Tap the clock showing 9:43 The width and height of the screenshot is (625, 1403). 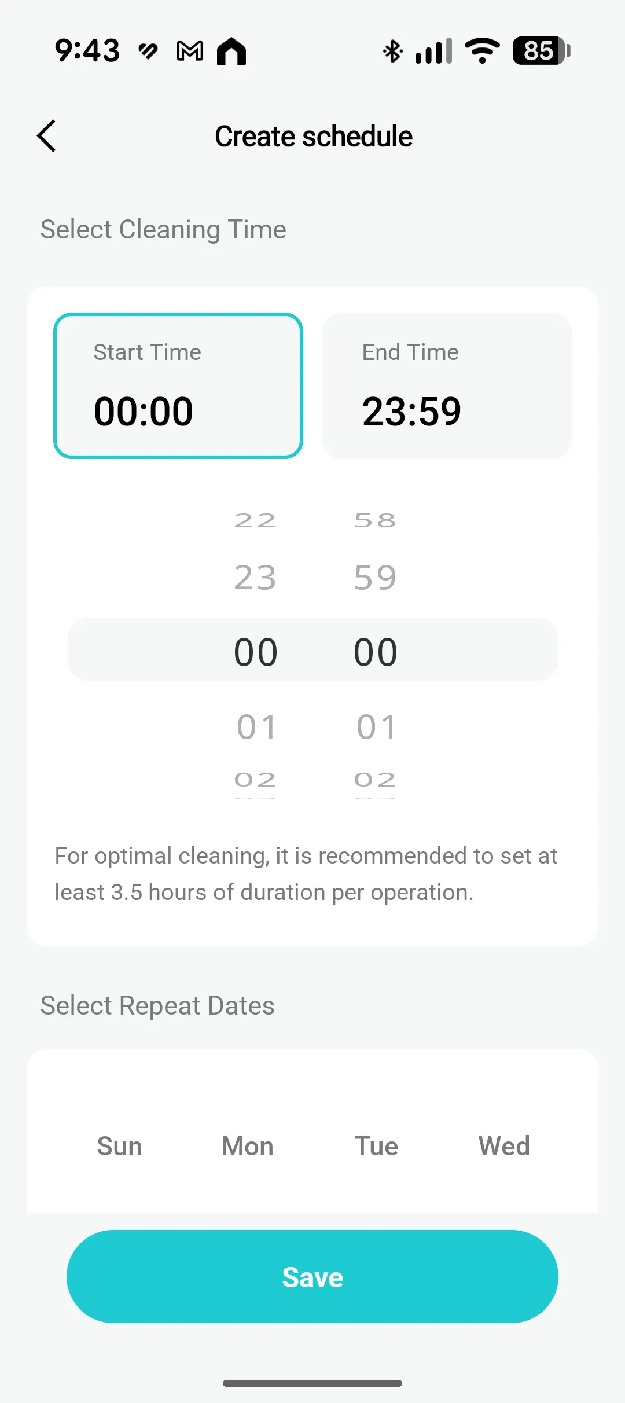pyautogui.click(x=87, y=51)
